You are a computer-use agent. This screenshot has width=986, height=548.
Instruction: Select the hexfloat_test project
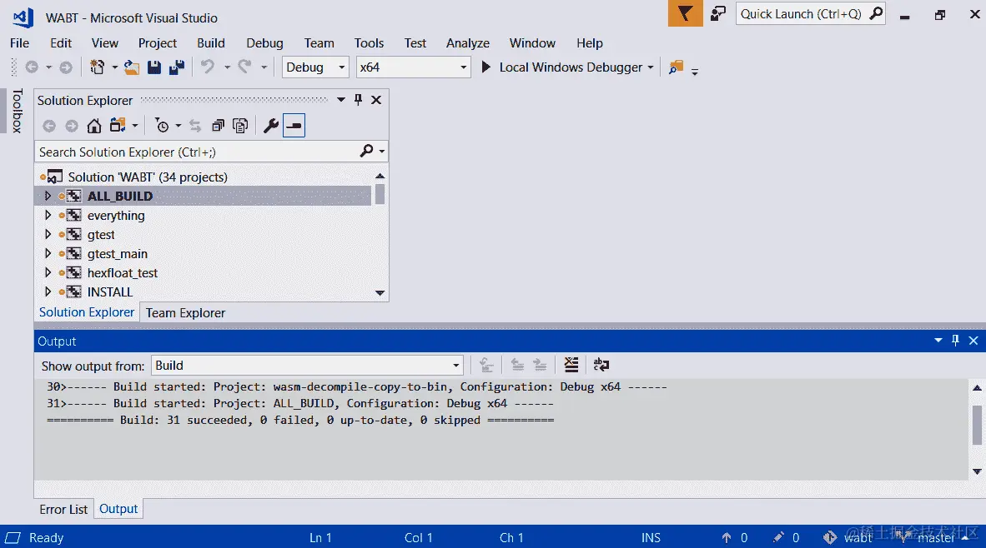coord(122,273)
